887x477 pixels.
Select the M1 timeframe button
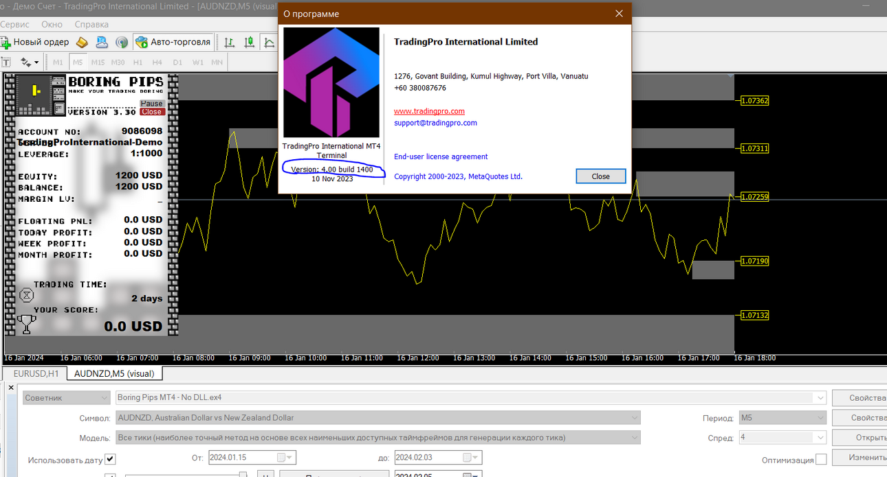tap(58, 62)
